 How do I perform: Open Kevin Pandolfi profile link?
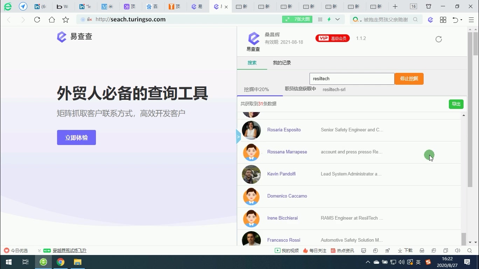[x=282, y=174]
